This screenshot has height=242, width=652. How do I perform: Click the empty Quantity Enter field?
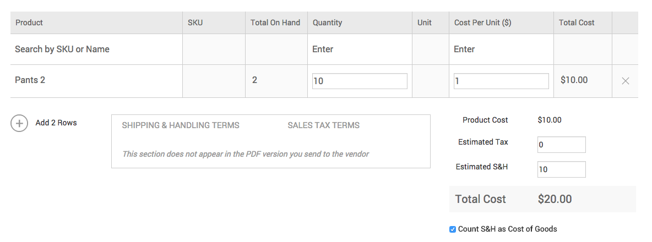(360, 50)
